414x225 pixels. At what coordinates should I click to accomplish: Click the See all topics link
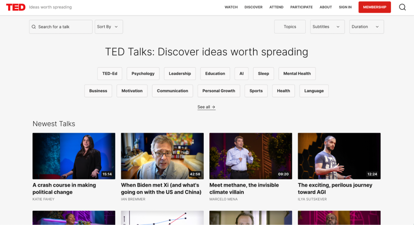point(207,107)
